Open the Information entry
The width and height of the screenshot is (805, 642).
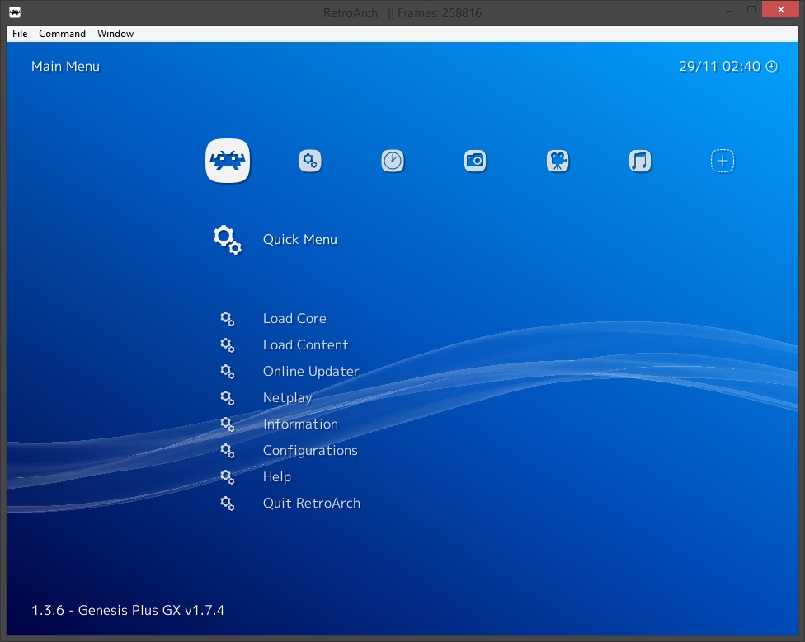click(300, 424)
